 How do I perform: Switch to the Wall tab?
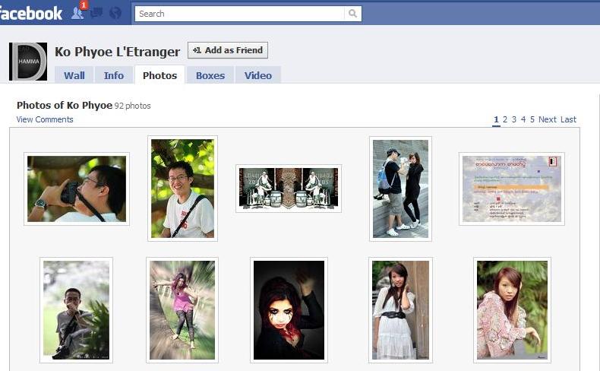click(x=74, y=75)
